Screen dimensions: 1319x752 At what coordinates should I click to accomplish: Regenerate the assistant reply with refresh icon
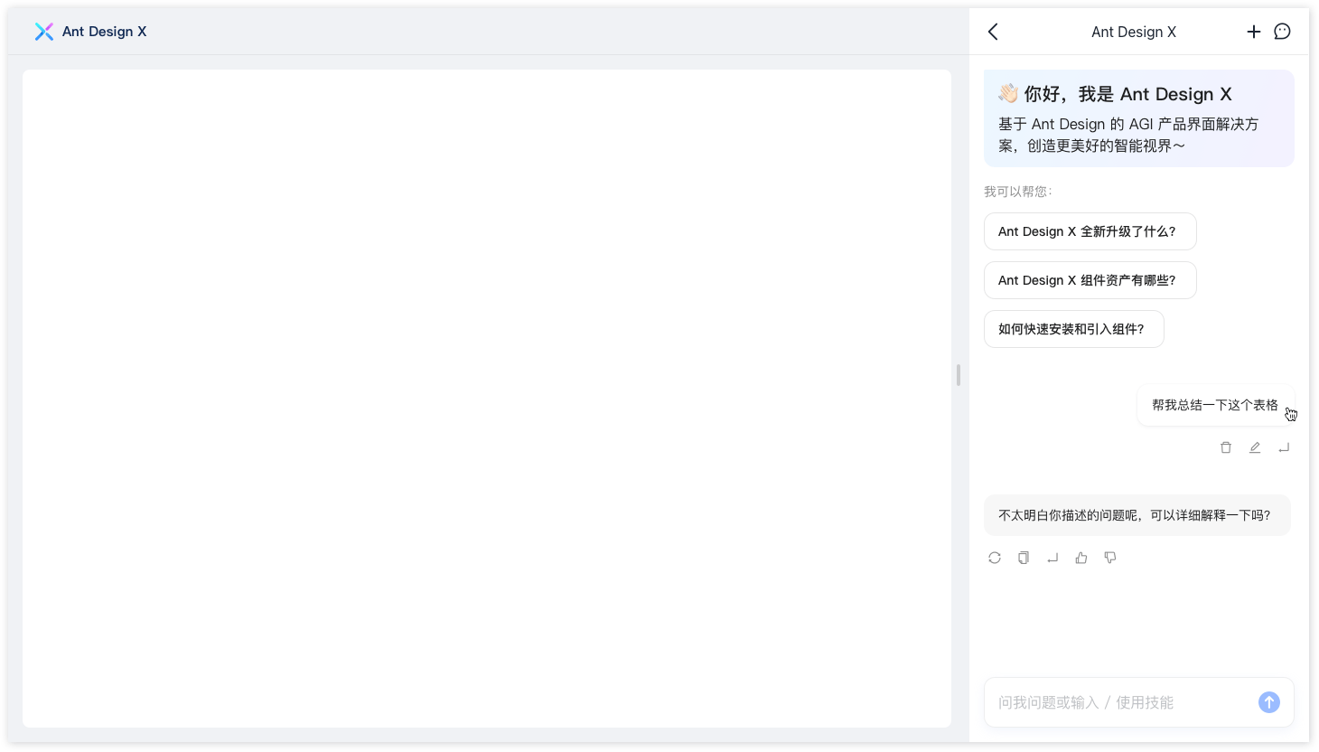tap(995, 558)
